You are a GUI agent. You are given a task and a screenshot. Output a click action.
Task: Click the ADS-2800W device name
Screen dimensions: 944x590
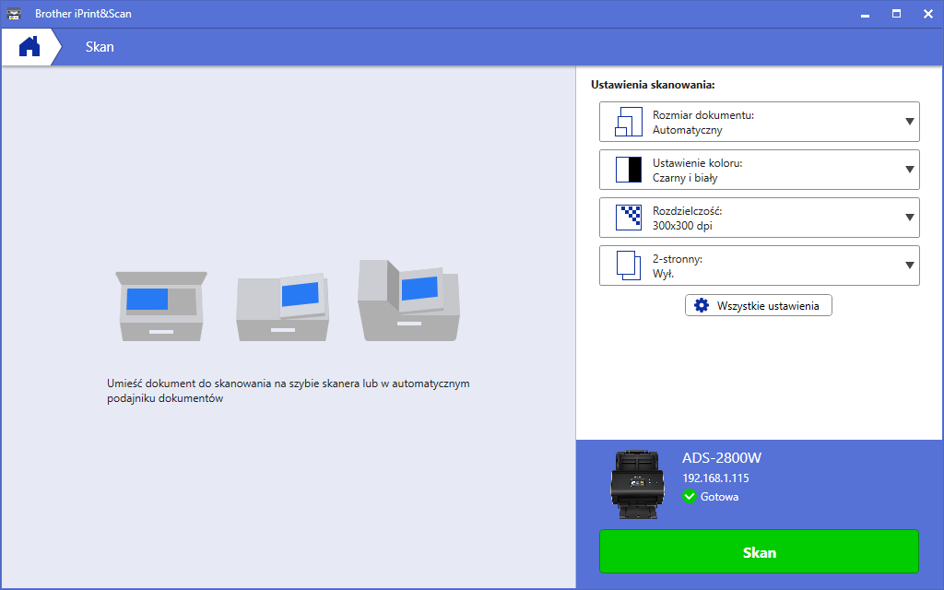(721, 458)
